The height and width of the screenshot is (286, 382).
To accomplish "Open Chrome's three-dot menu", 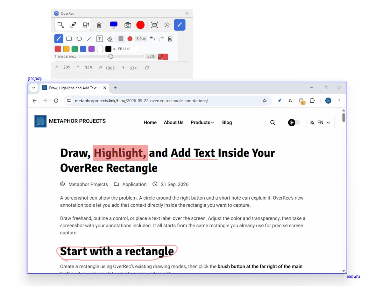I will point(339,101).
